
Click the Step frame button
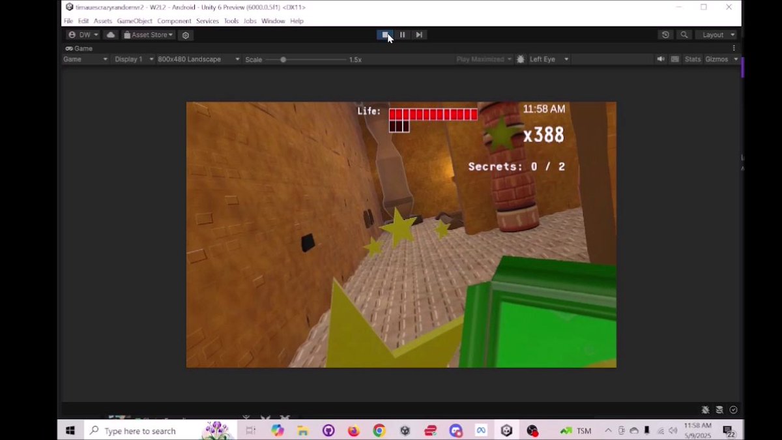pos(419,35)
